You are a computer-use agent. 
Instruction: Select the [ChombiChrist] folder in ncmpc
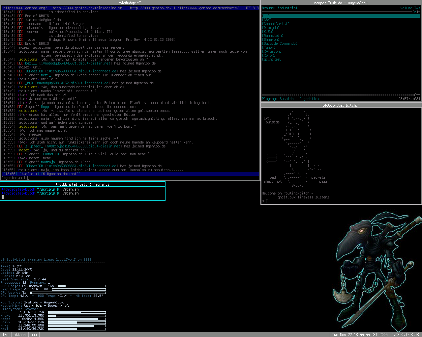(276, 24)
